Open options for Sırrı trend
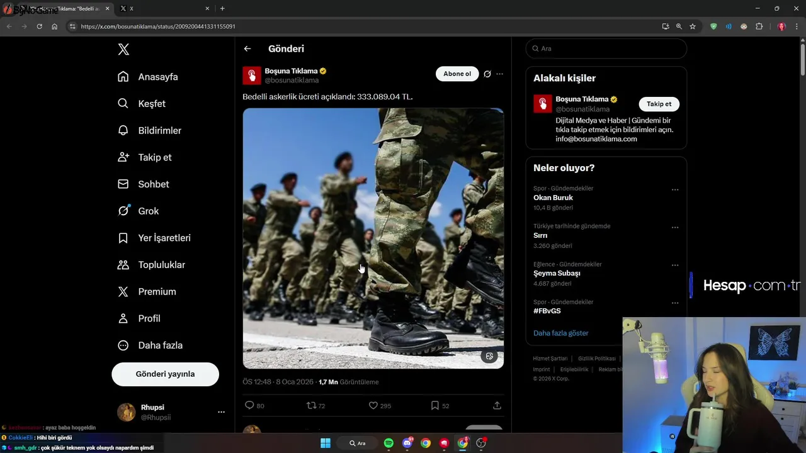This screenshot has height=453, width=806. click(x=675, y=227)
